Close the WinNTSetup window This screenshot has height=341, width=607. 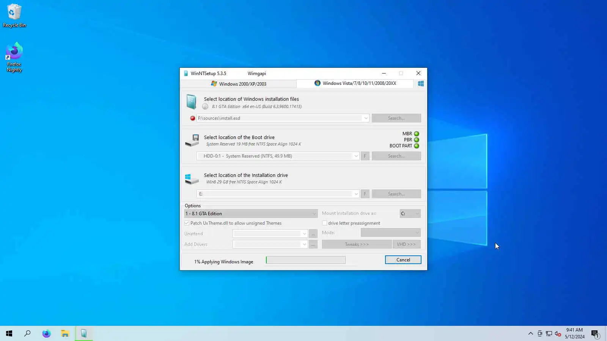coord(418,74)
